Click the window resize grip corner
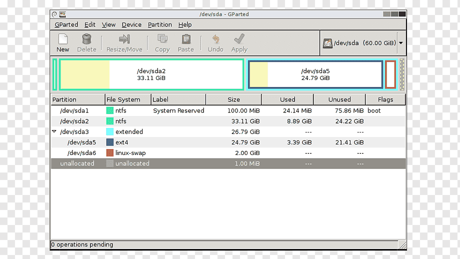The height and width of the screenshot is (259, 460). click(402, 245)
